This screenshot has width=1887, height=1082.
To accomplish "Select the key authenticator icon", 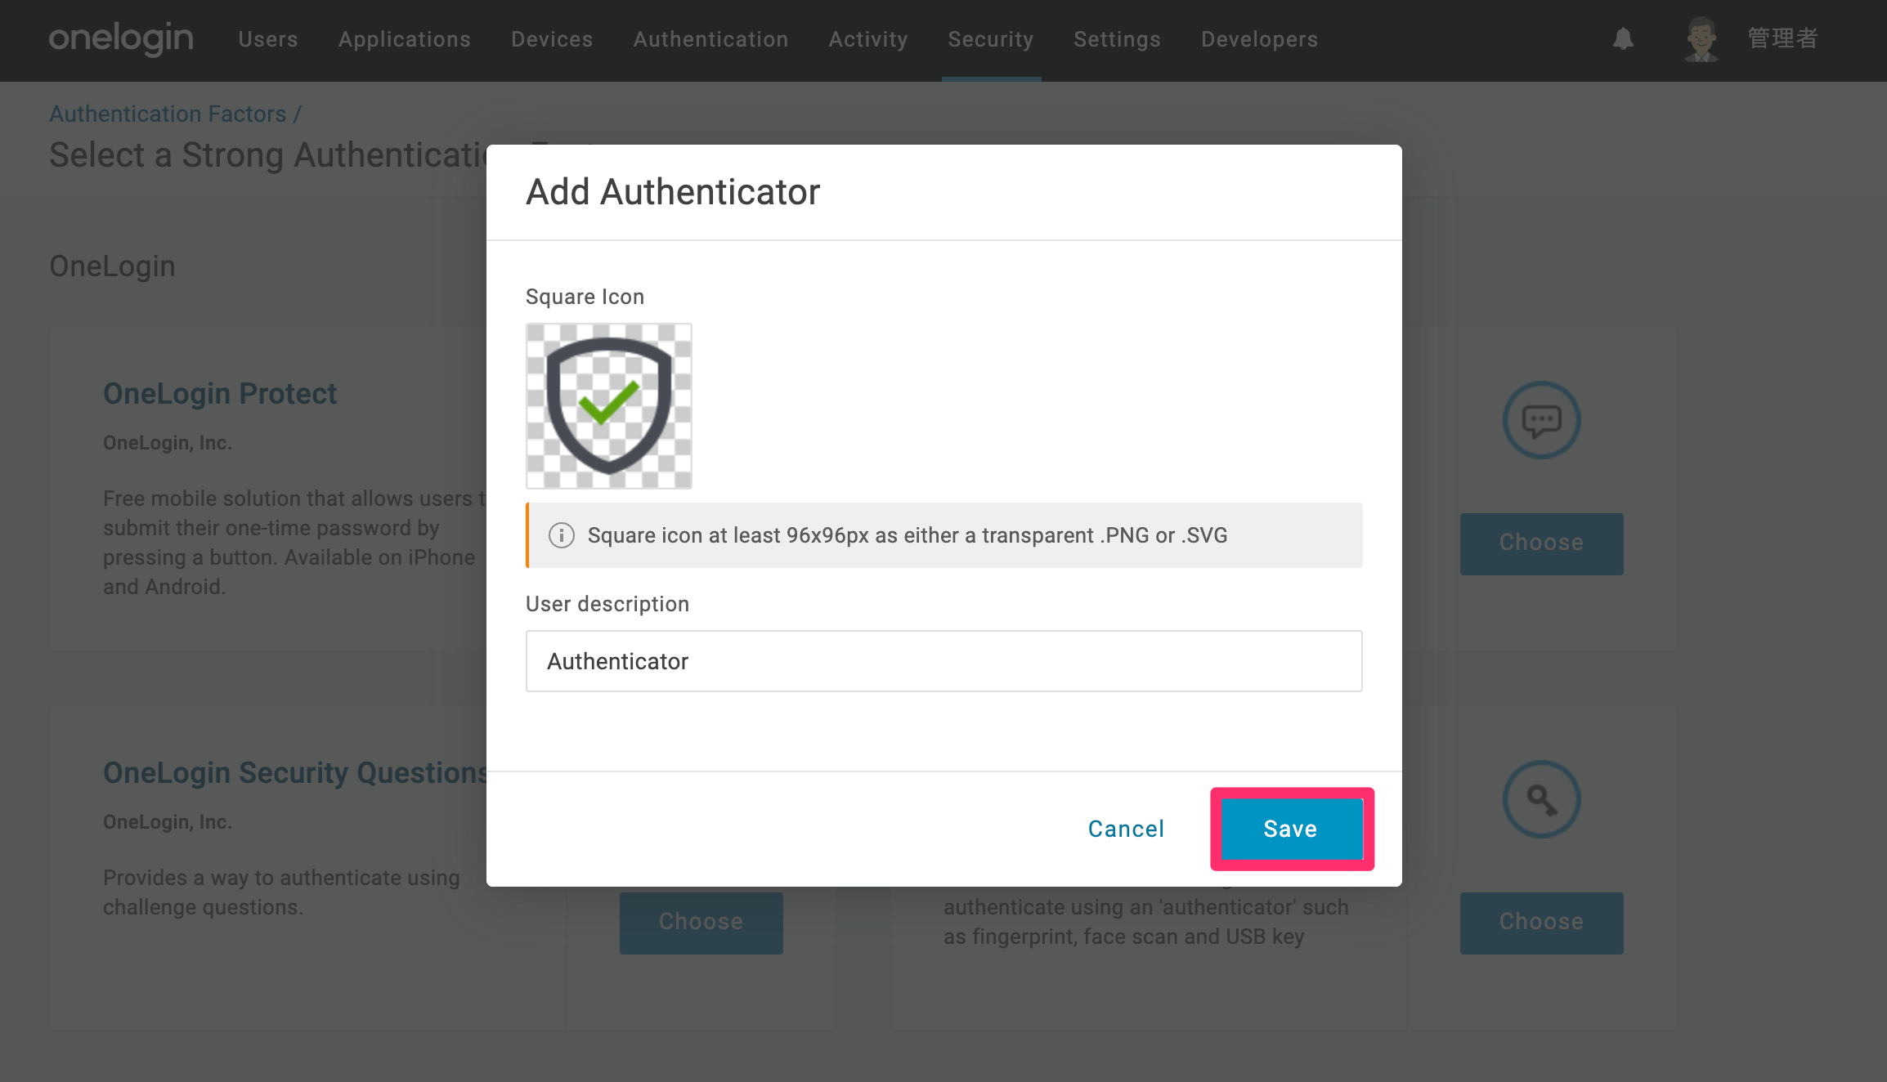I will pos(1541,799).
